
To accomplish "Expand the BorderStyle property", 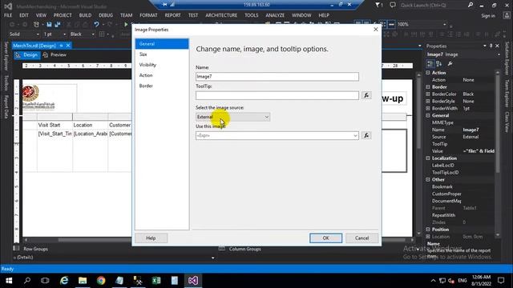I will (428, 102).
